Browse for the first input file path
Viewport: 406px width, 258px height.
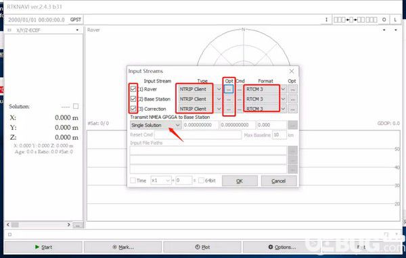click(292, 151)
